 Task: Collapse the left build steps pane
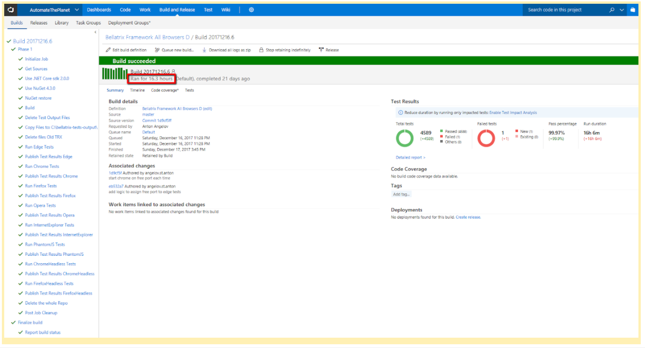click(96, 32)
